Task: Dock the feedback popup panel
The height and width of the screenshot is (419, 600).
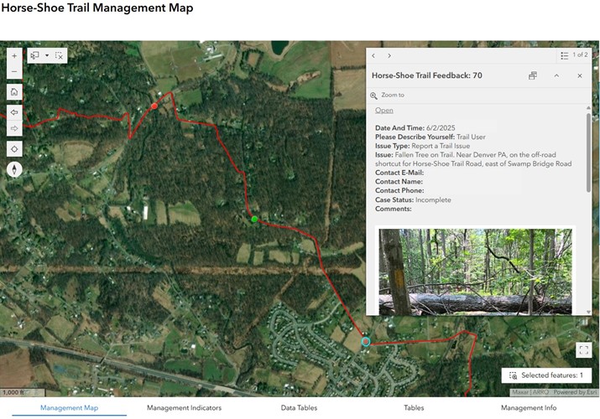Action: pos(533,75)
